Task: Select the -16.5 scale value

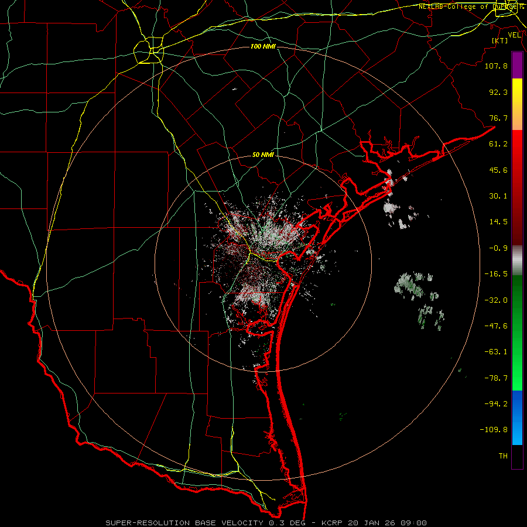Action: click(496, 274)
